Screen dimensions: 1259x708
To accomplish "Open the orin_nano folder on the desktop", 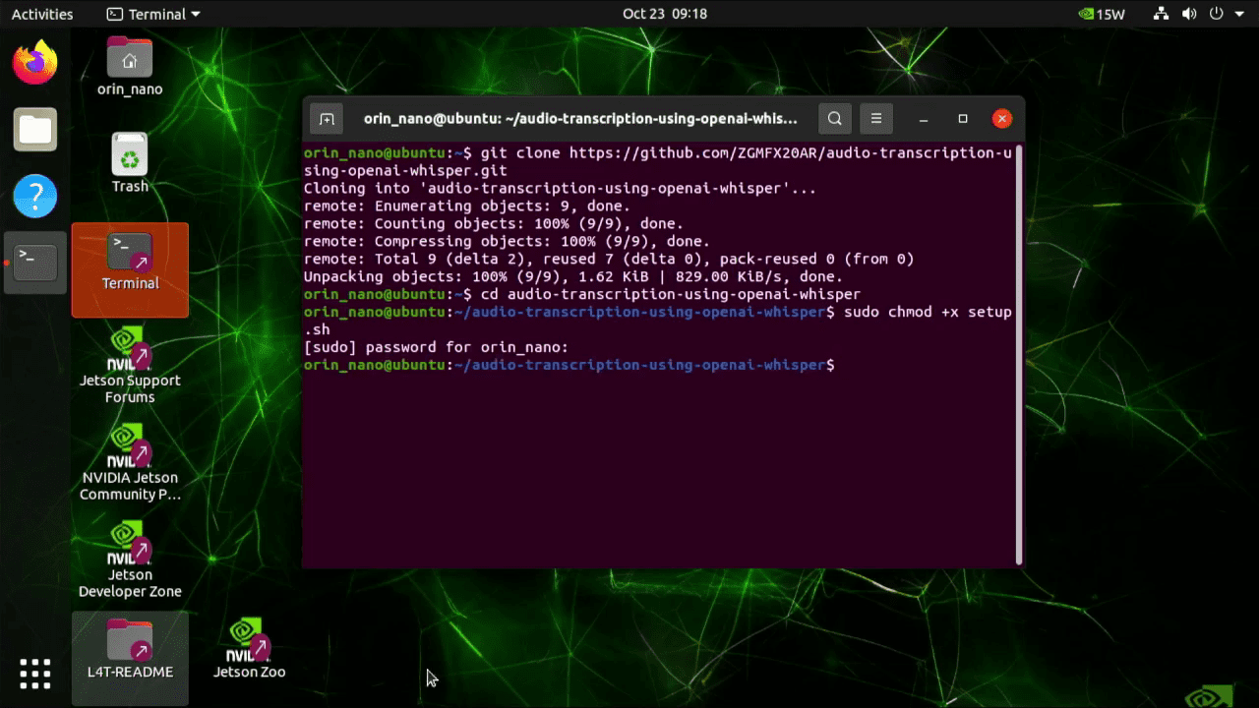I will click(130, 55).
